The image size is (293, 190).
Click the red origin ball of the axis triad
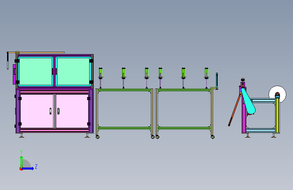(21, 169)
